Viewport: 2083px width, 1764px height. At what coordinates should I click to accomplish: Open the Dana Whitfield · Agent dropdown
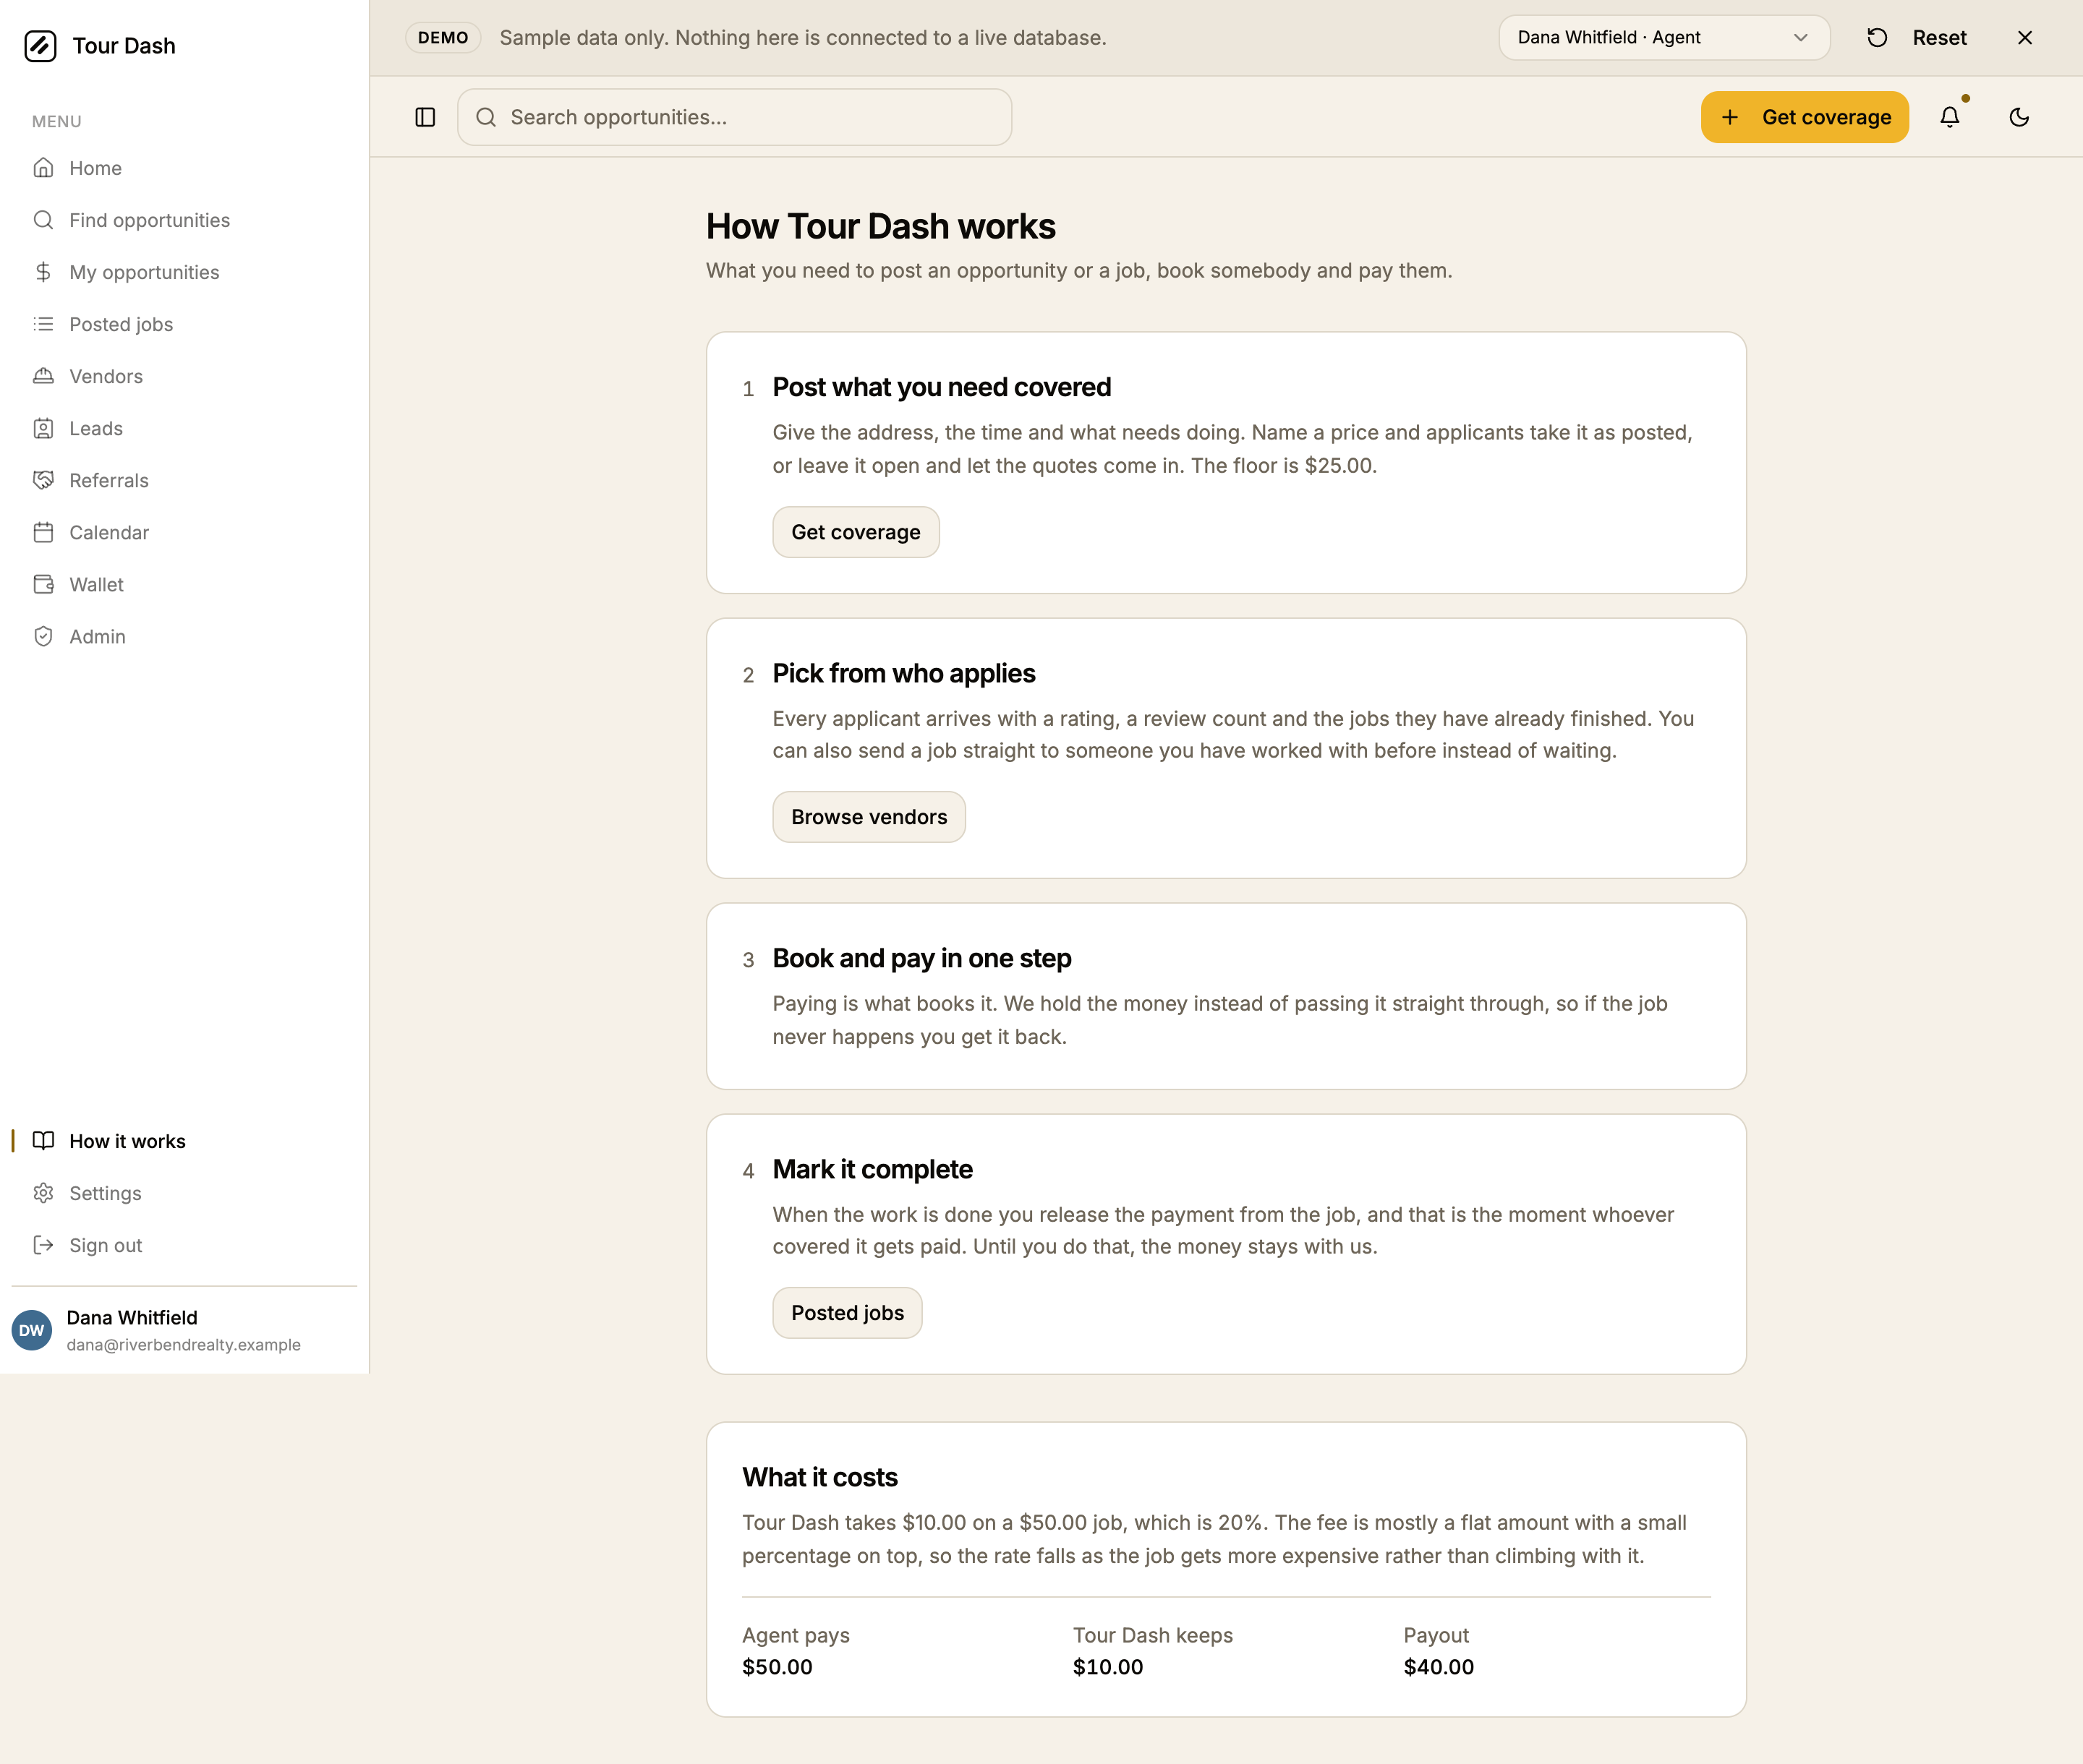(x=1664, y=37)
